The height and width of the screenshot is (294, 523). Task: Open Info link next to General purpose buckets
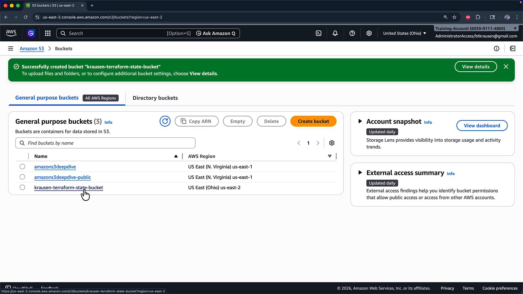(108, 122)
